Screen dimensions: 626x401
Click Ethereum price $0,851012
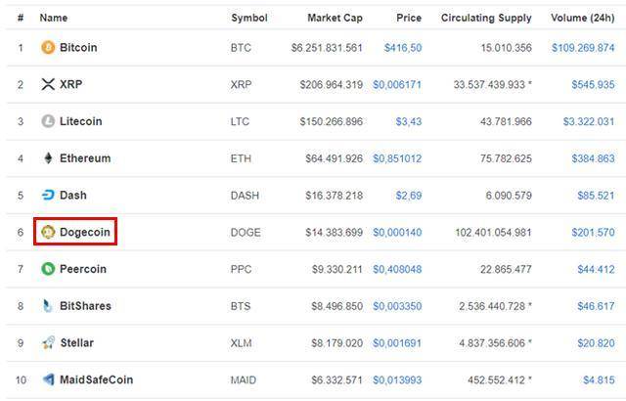[x=397, y=158]
